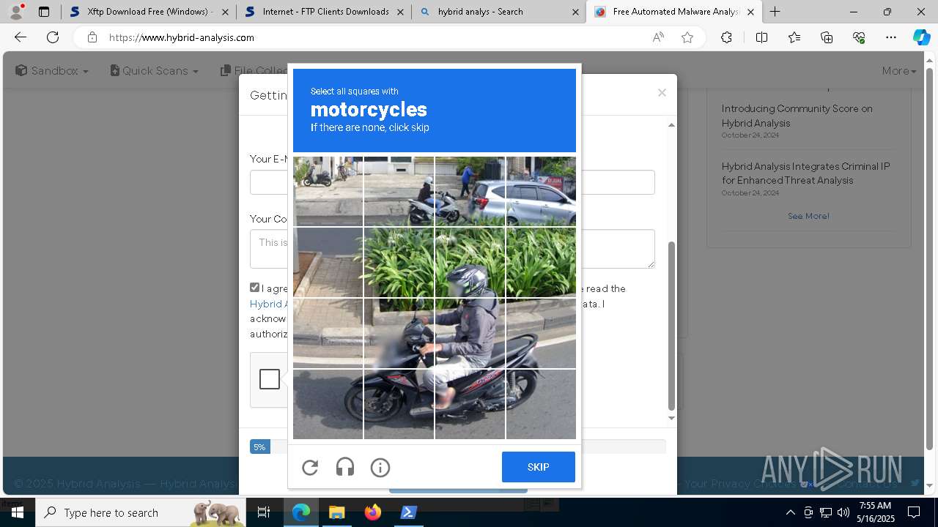The height and width of the screenshot is (527, 938).
Task: Expand Quick Scans dropdown menu
Action: click(155, 71)
